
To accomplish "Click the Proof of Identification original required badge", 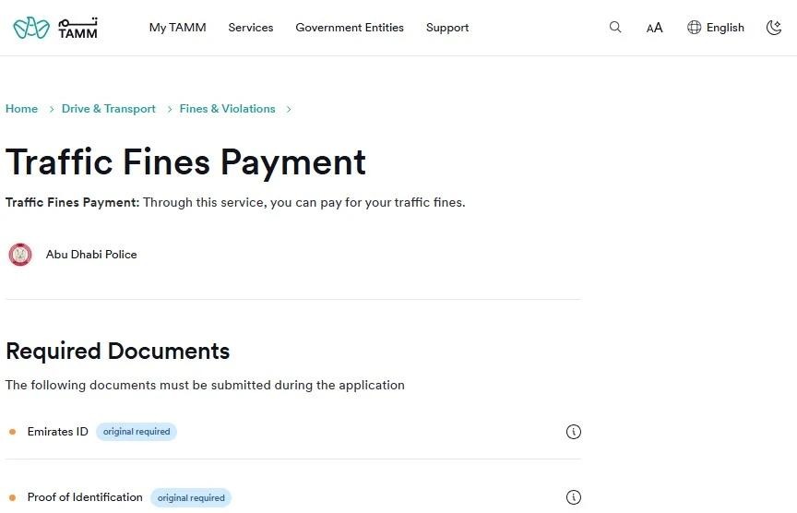I will (x=191, y=497).
